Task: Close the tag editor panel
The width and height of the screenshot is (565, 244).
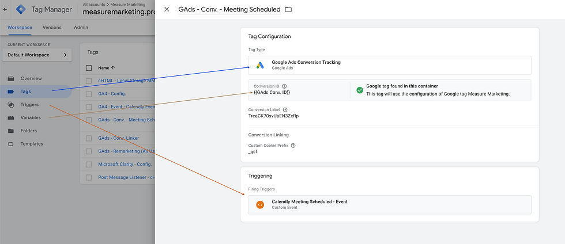Action: 167,9
